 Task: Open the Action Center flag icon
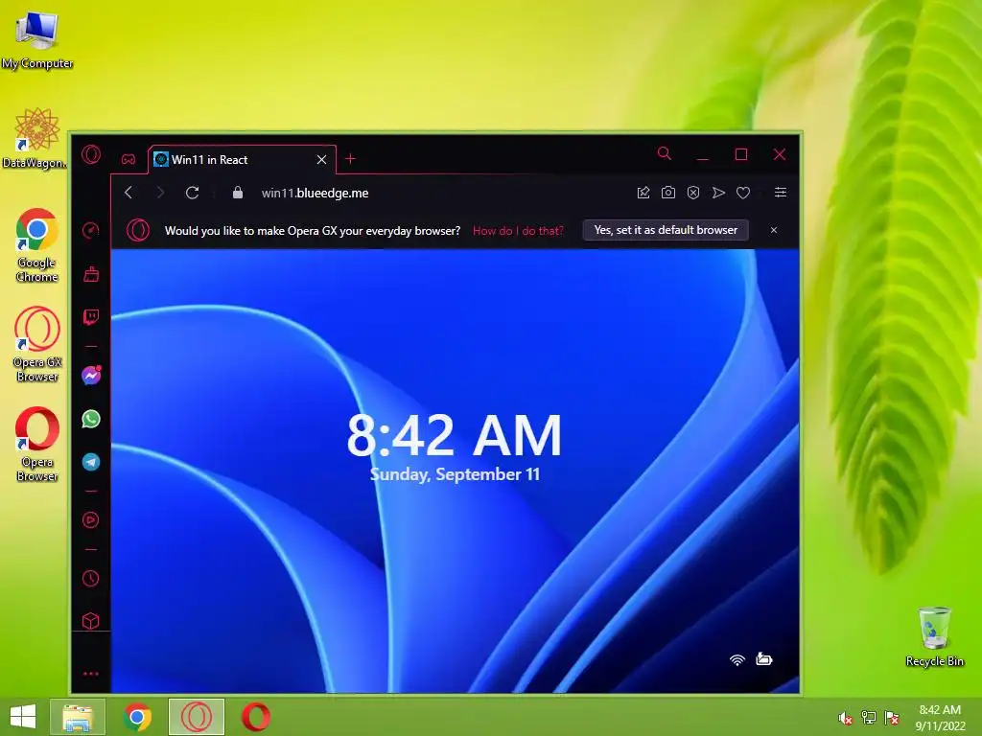[892, 717]
